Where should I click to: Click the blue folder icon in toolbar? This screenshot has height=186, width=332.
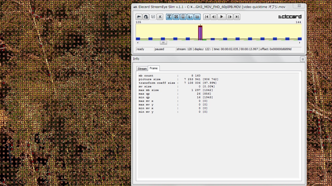(197, 17)
